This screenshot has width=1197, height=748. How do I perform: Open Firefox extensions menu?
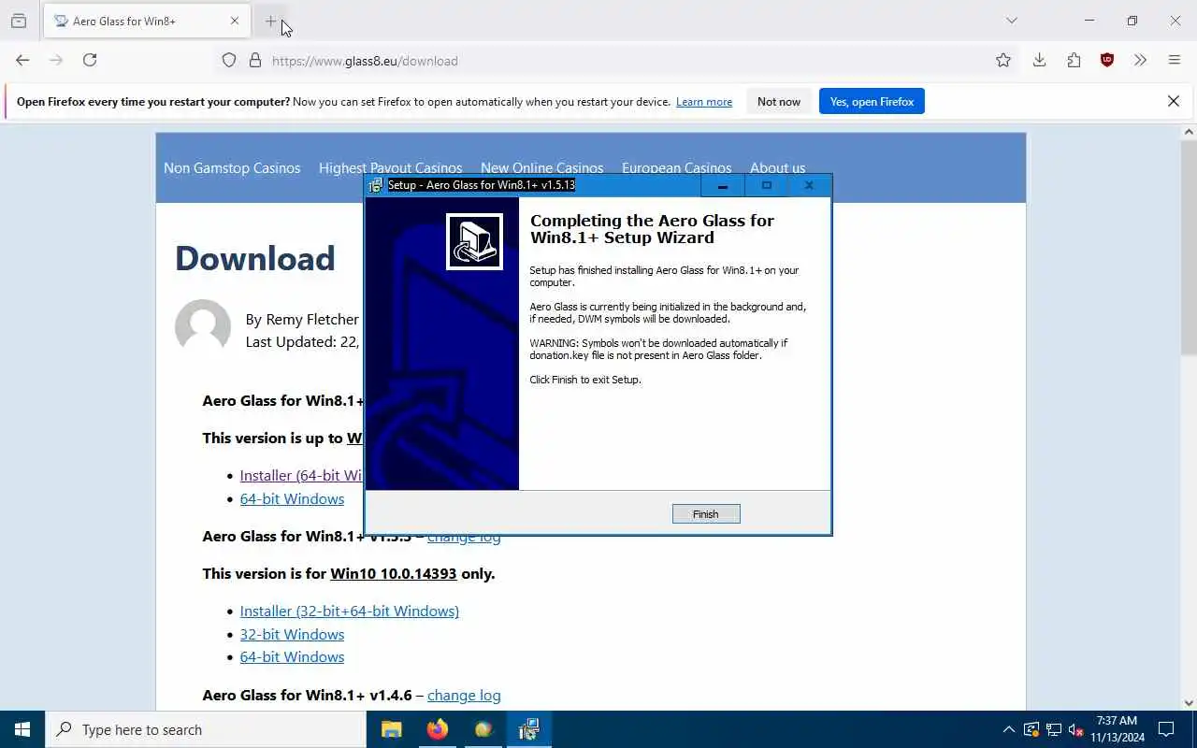(1074, 60)
